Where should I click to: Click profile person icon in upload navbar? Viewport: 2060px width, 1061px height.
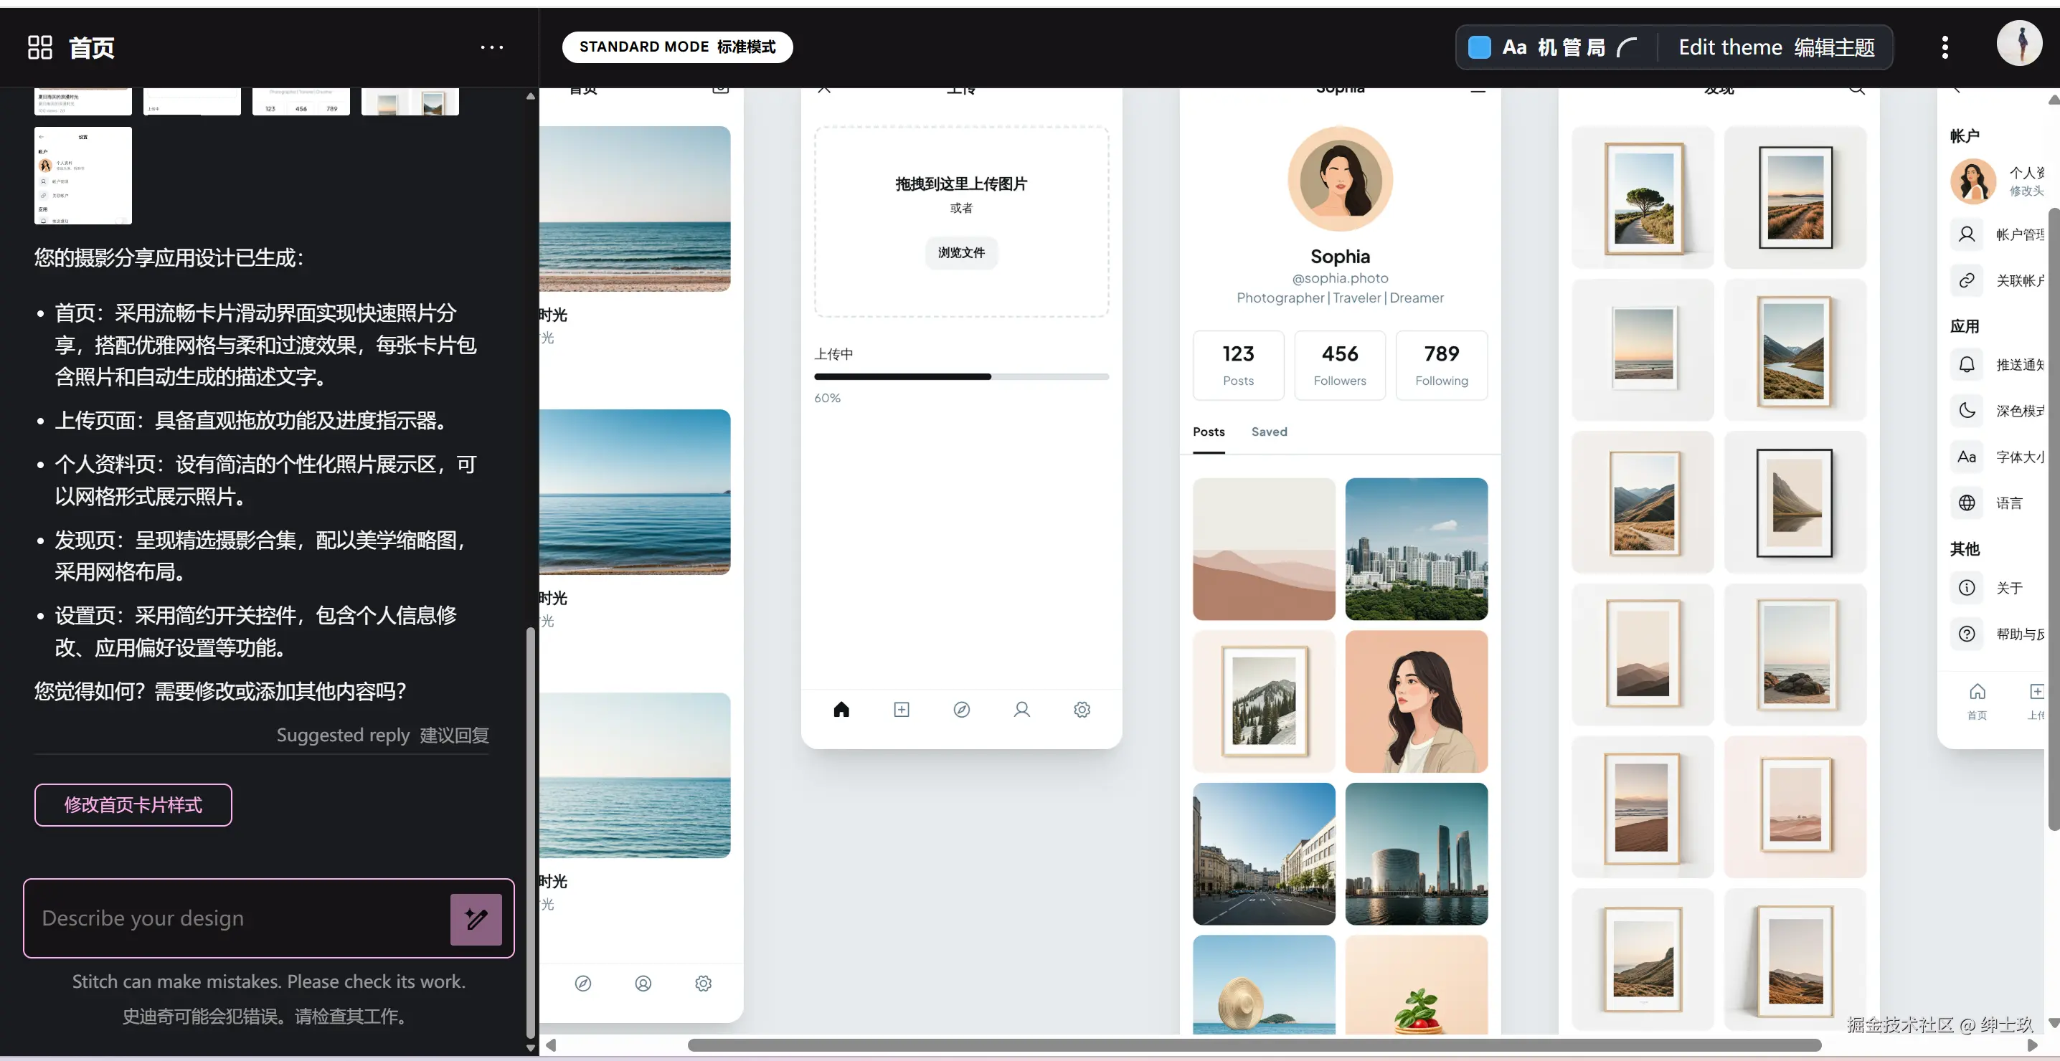coord(1022,709)
